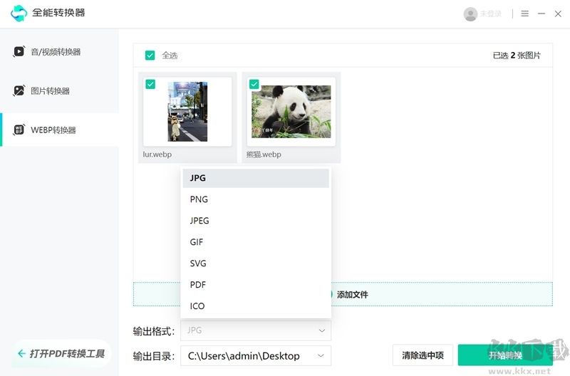Select the street photo thumbnail lur.webp
This screenshot has width=570, height=376.
point(187,112)
